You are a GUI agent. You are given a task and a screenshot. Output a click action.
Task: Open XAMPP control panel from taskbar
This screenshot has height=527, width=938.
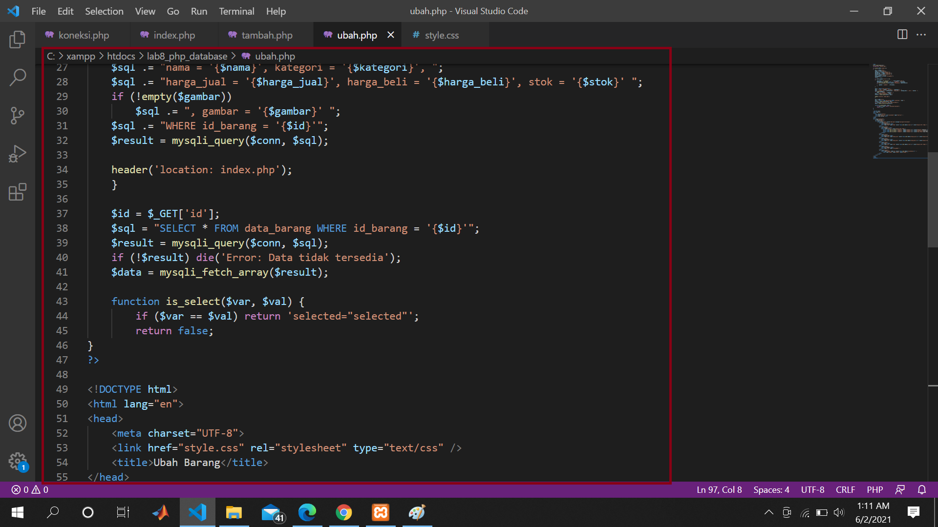381,512
